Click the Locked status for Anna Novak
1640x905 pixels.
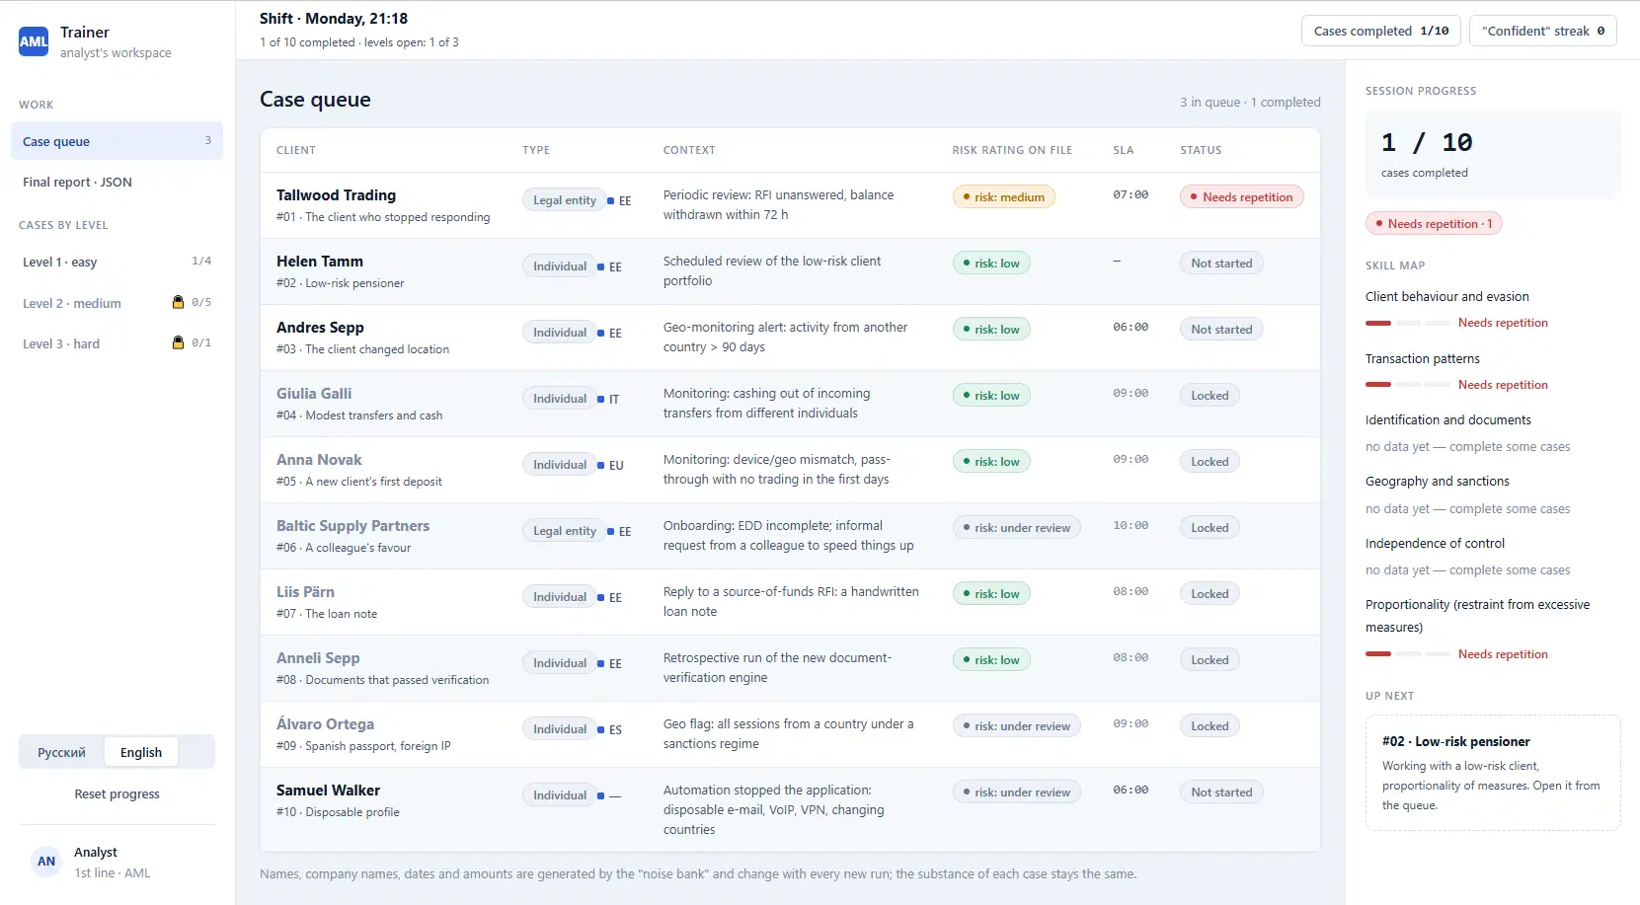(1210, 462)
